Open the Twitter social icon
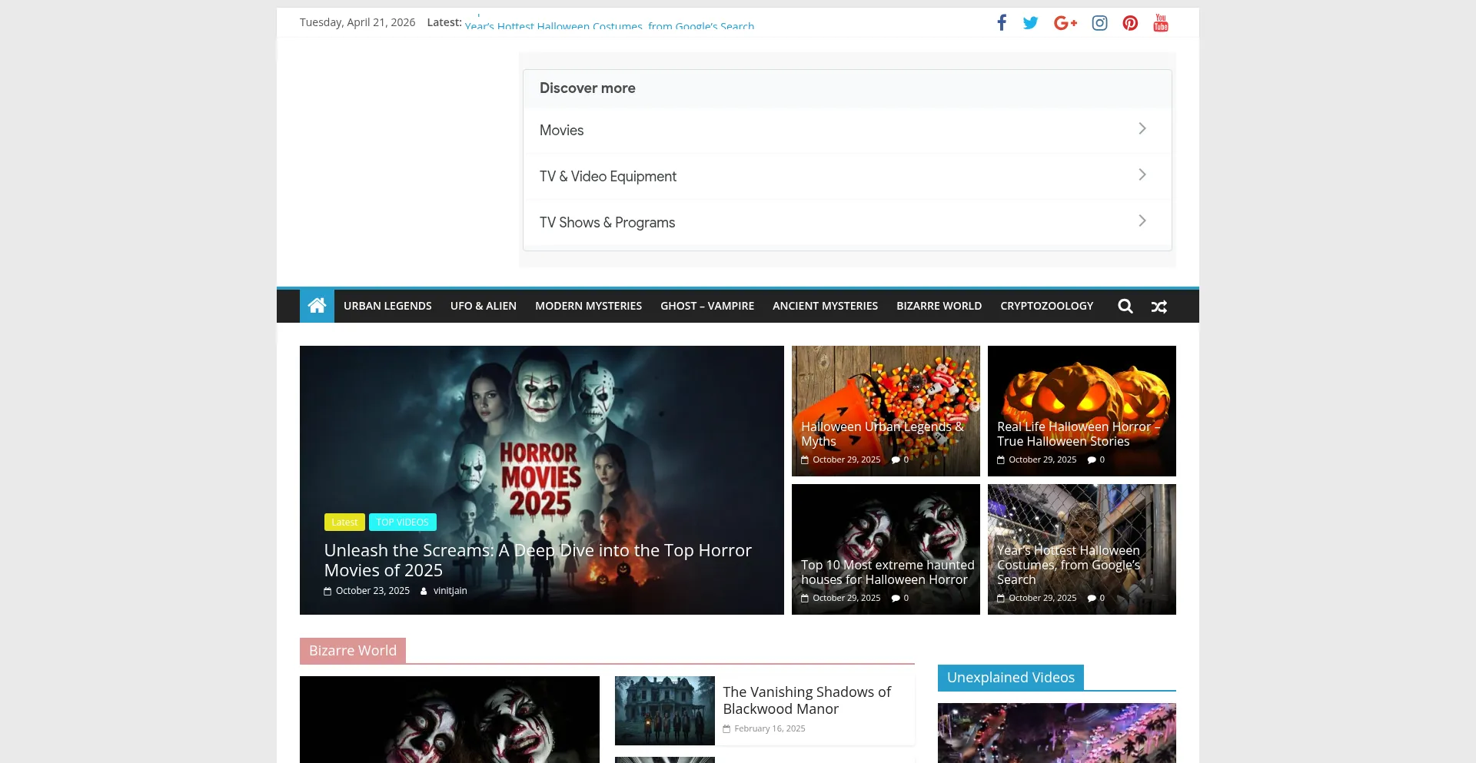Screen dimensions: 1476x763 (x=1031, y=23)
